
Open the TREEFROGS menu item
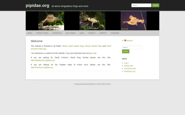tap(57, 33)
